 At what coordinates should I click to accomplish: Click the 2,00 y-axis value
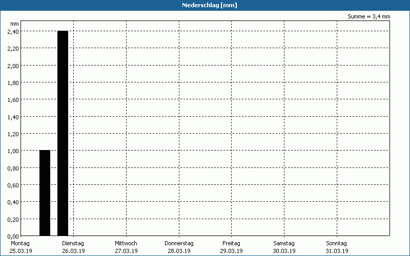point(13,66)
